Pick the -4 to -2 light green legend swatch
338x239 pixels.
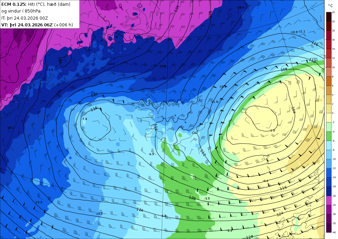tap(329, 127)
